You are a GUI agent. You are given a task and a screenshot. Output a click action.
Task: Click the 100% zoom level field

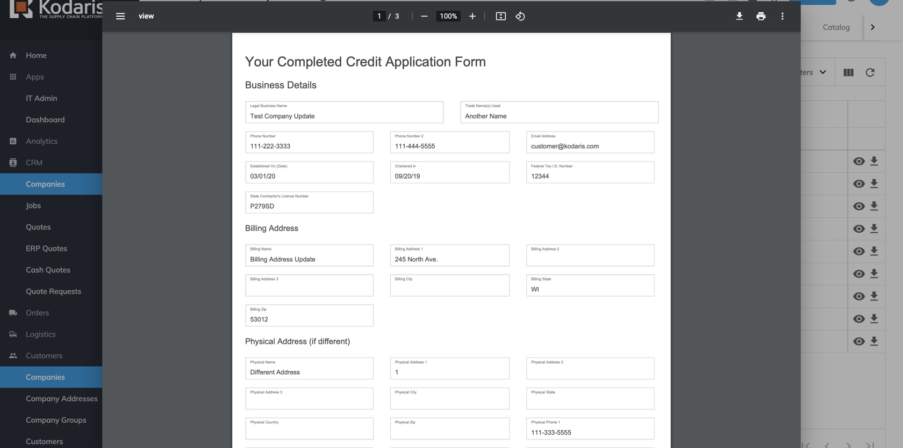[x=448, y=16]
